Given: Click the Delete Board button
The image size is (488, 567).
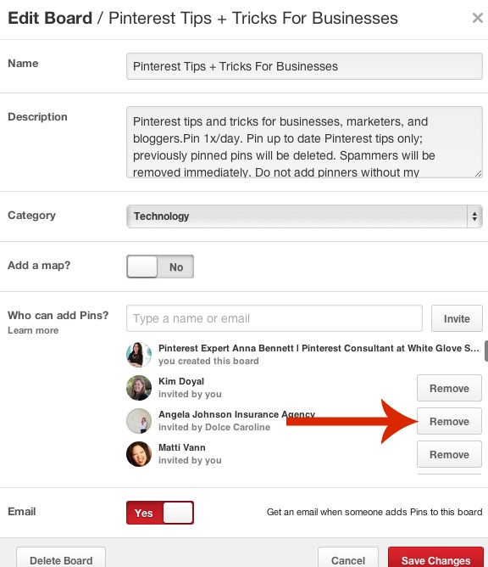Looking at the screenshot, I should [x=61, y=558].
